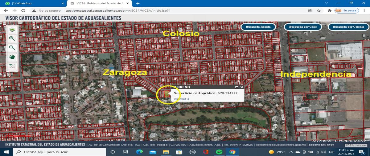Screen dimensions: 370x156
Task: Share this page icon
Action: pos(310,10)
